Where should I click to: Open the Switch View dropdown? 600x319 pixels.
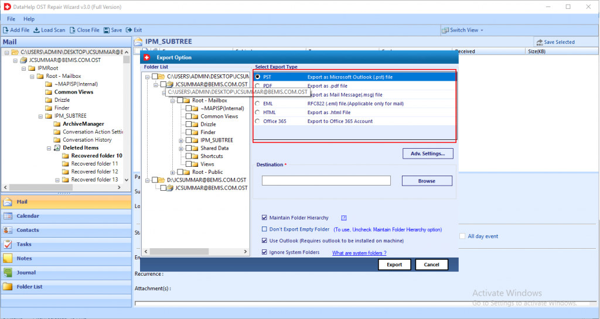[463, 30]
